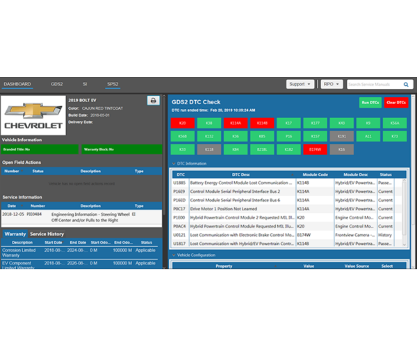
Task: Click the right panel vertical scrollbar
Action: tap(413, 182)
